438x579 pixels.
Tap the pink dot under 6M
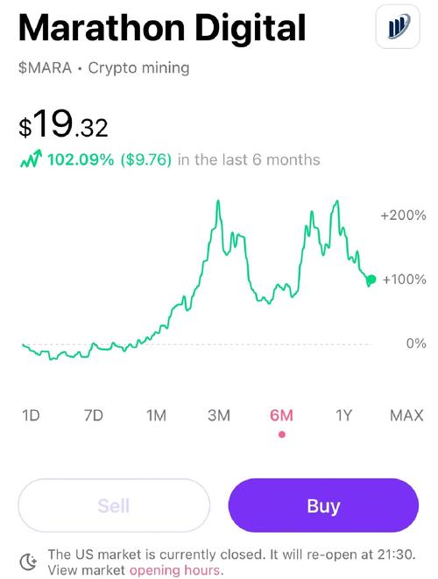point(282,434)
